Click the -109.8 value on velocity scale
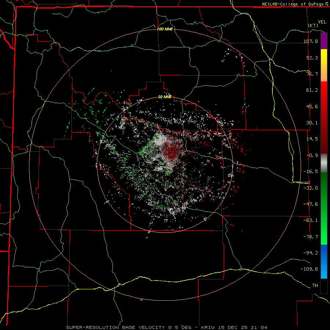The width and height of the screenshot is (330, 330). [309, 269]
